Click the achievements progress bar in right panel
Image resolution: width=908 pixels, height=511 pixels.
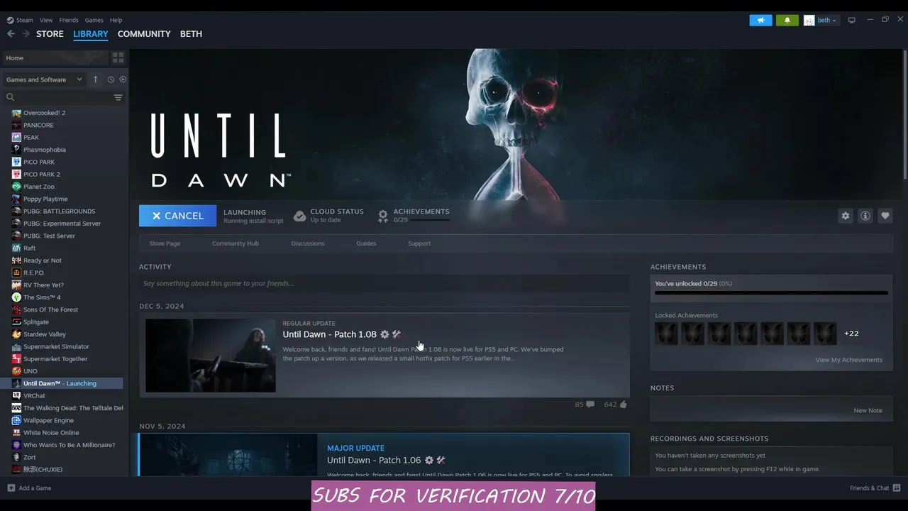tap(771, 292)
